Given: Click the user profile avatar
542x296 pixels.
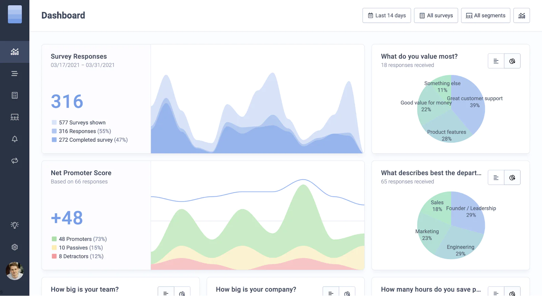Looking at the screenshot, I should pos(15,271).
